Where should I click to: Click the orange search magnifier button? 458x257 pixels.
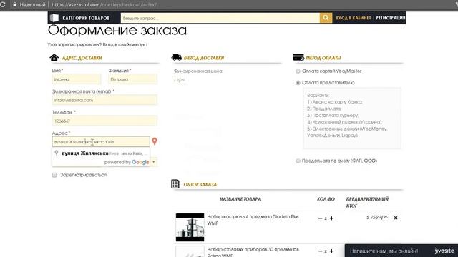coord(326,18)
